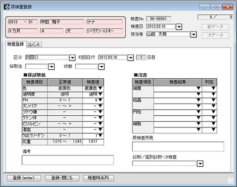Open the ブドウ糖 検査値 dropdown arrow
237x187 pixels.
pyautogui.click(x=101, y=112)
